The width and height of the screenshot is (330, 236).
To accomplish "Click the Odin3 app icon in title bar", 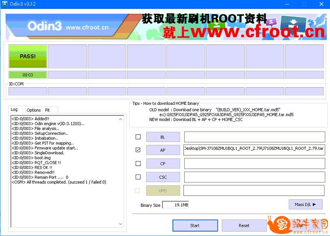I will [4, 4].
